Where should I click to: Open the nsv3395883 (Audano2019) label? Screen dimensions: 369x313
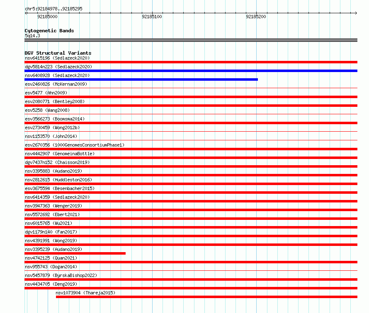click(x=53, y=171)
